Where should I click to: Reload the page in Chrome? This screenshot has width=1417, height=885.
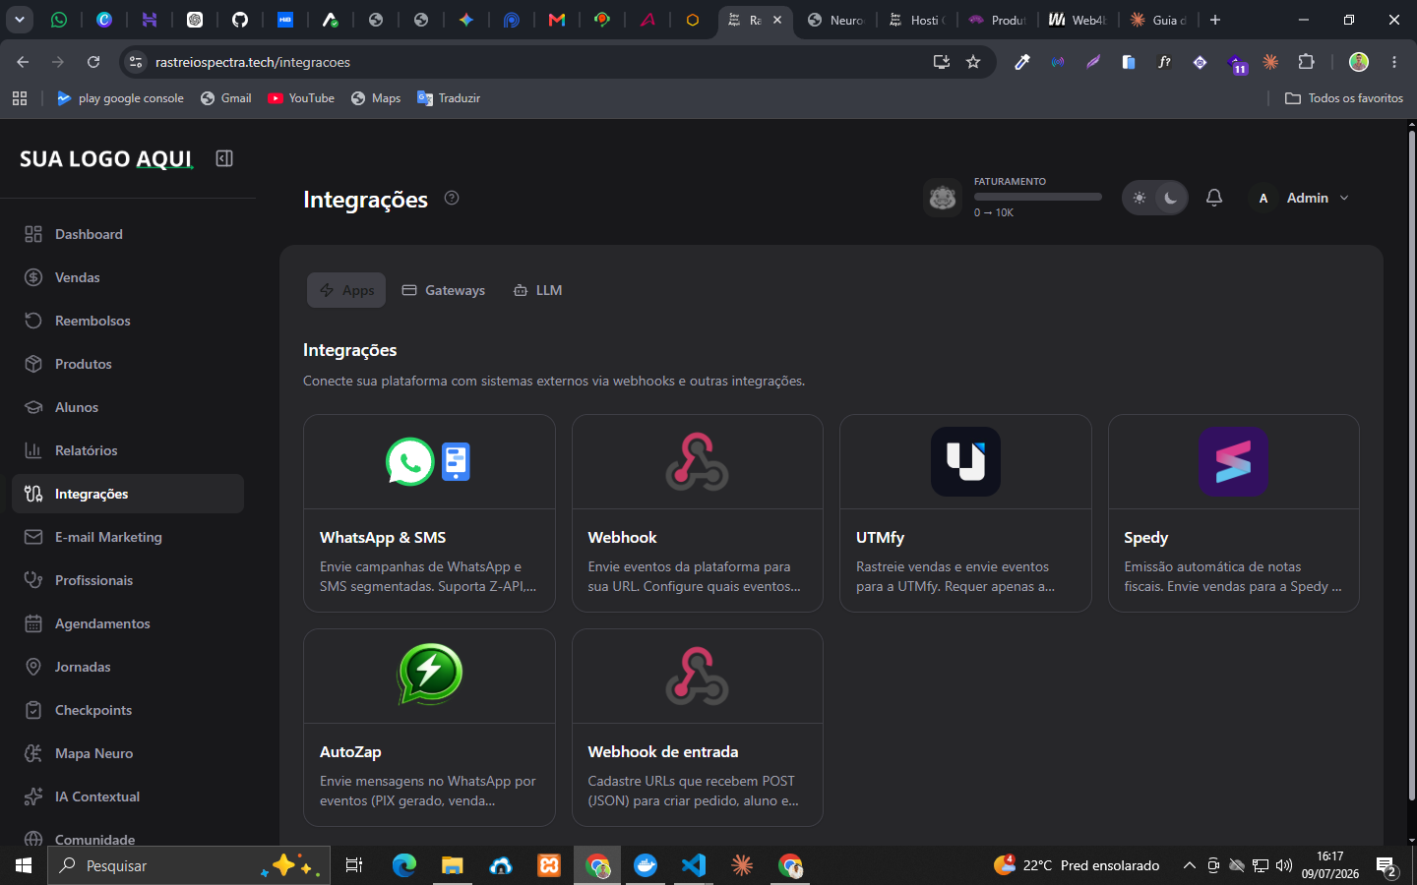click(93, 62)
